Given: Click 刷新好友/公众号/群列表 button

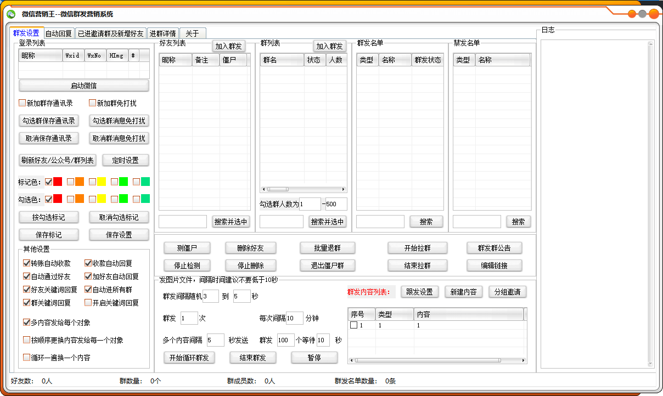Looking at the screenshot, I should point(58,160).
